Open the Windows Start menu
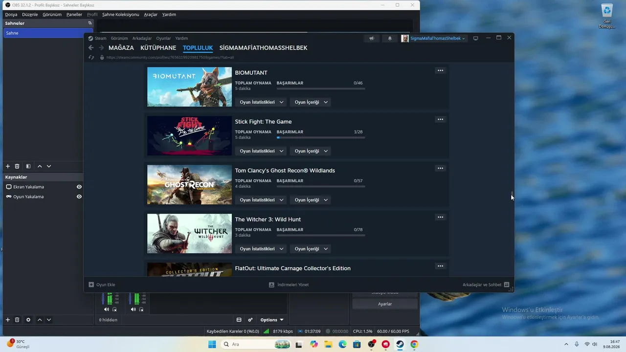This screenshot has width=626, height=352. pos(212,344)
